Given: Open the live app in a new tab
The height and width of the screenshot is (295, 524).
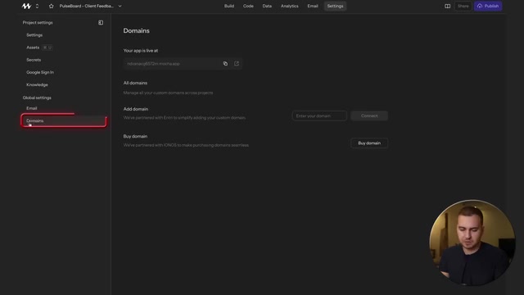Looking at the screenshot, I should tap(237, 64).
